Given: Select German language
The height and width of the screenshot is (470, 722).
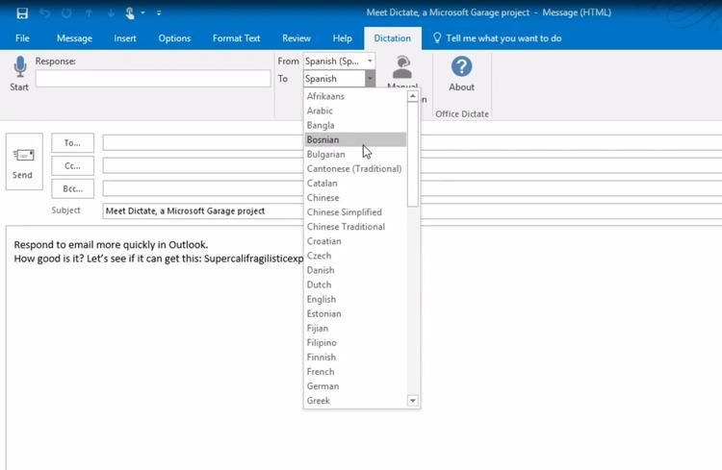Looking at the screenshot, I should point(355,385).
